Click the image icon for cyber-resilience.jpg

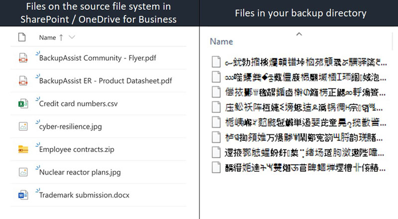pos(23,126)
